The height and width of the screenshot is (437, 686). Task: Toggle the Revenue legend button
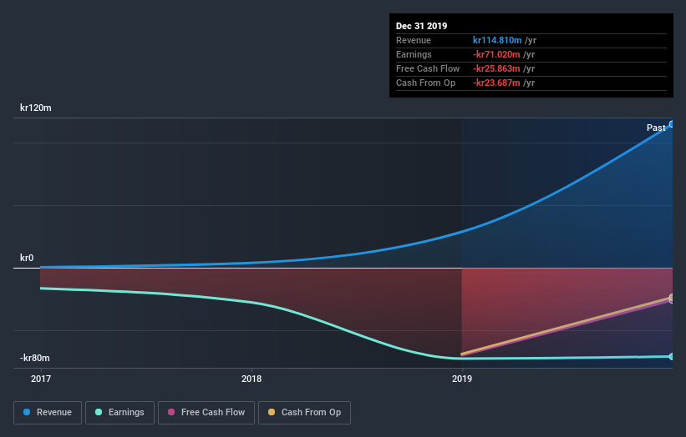[x=48, y=413]
